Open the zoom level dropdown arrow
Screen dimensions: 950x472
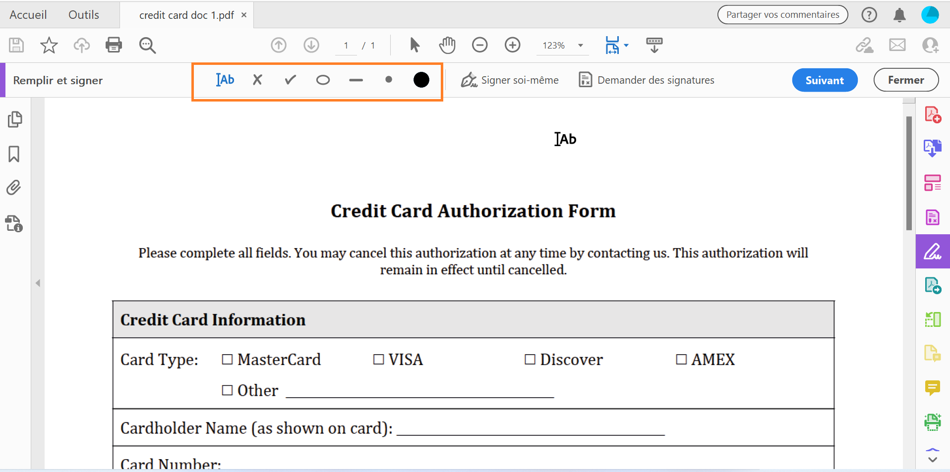(x=581, y=46)
